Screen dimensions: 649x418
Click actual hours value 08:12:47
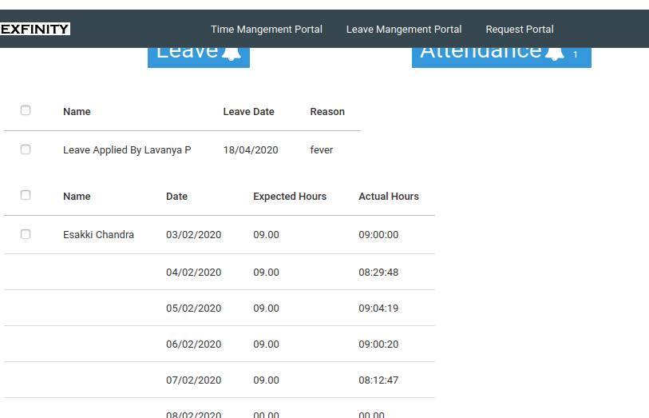click(x=378, y=380)
